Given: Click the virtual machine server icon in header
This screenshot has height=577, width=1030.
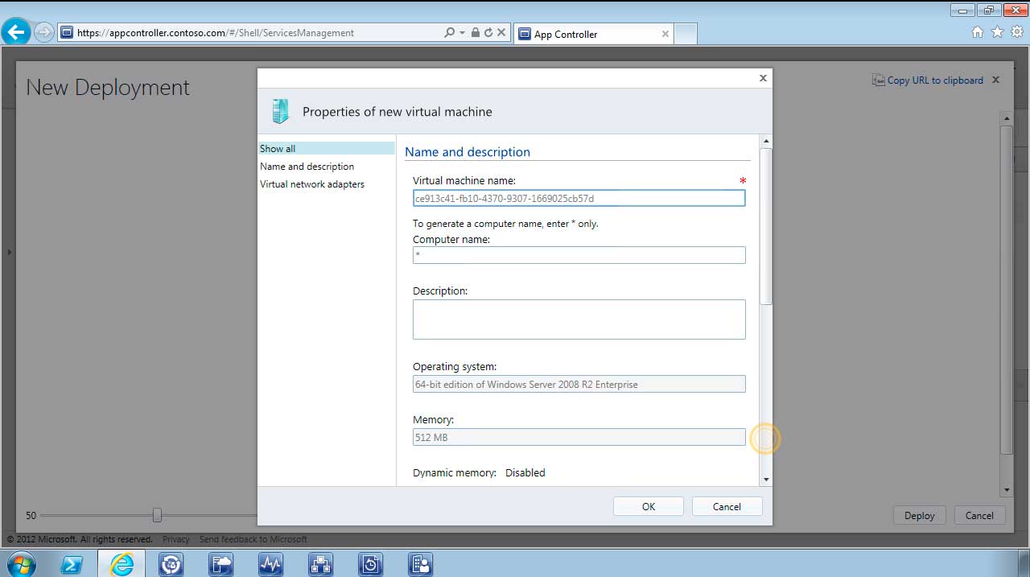Looking at the screenshot, I should coord(280,111).
